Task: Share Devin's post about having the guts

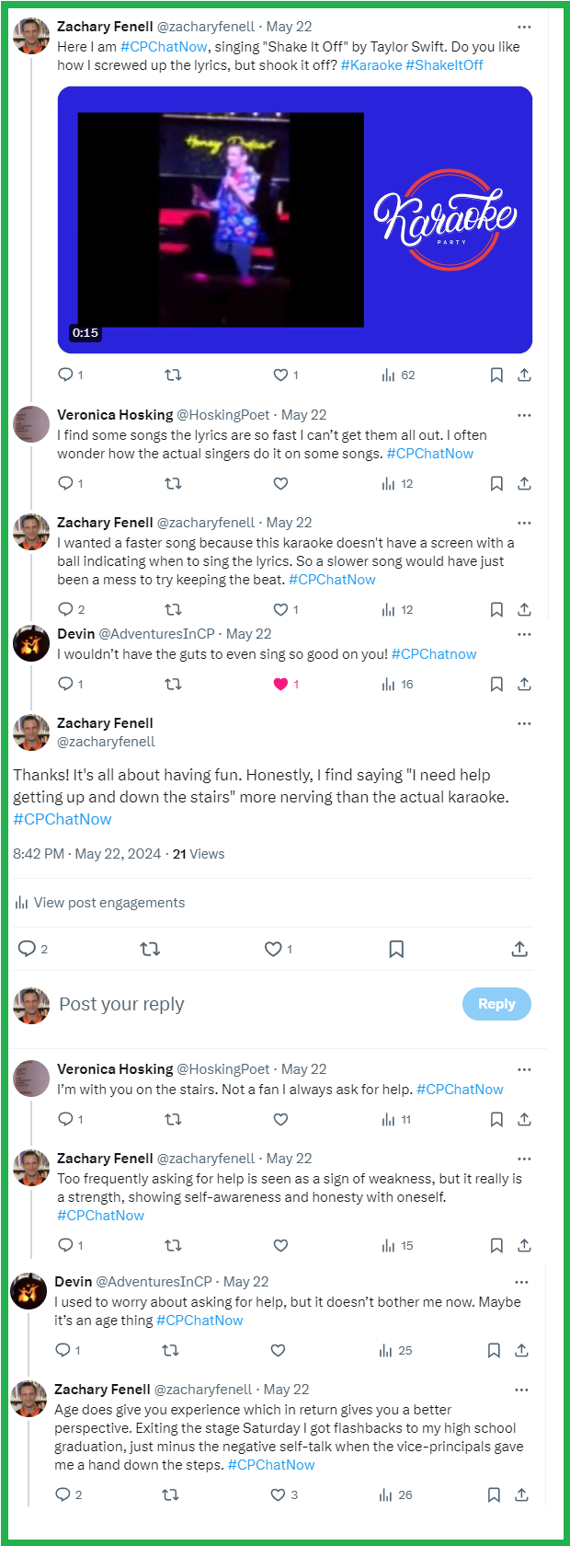Action: [524, 684]
